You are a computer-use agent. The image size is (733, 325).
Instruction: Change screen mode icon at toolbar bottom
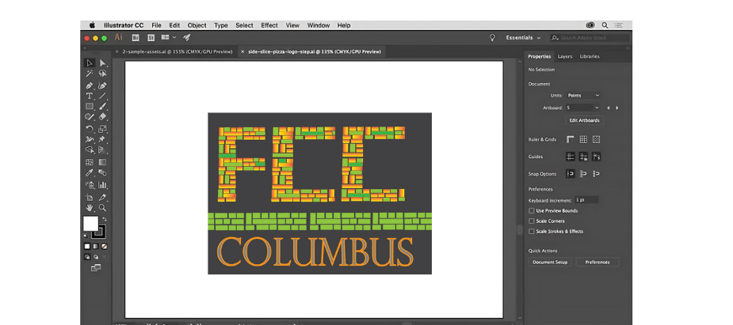pyautogui.click(x=96, y=267)
